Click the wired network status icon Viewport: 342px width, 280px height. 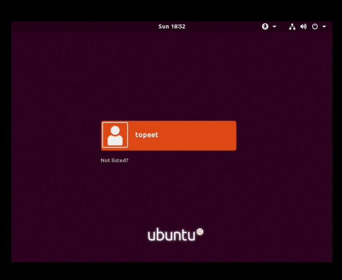tap(292, 27)
